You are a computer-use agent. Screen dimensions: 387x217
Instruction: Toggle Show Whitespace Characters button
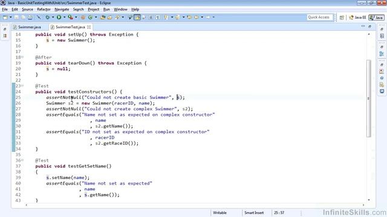pyautogui.click(x=158, y=17)
